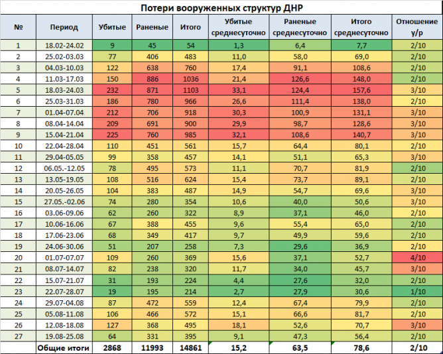Click period cell '18.03-24.03'

click(64, 89)
